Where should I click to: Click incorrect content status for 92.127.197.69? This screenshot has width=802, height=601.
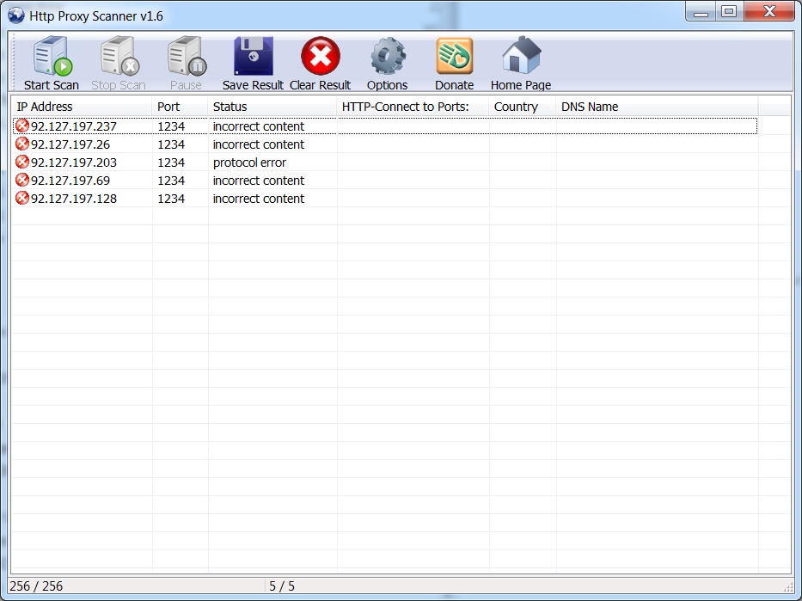pos(258,181)
